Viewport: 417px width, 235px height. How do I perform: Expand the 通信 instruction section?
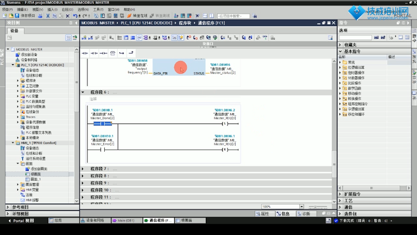pyautogui.click(x=340, y=207)
